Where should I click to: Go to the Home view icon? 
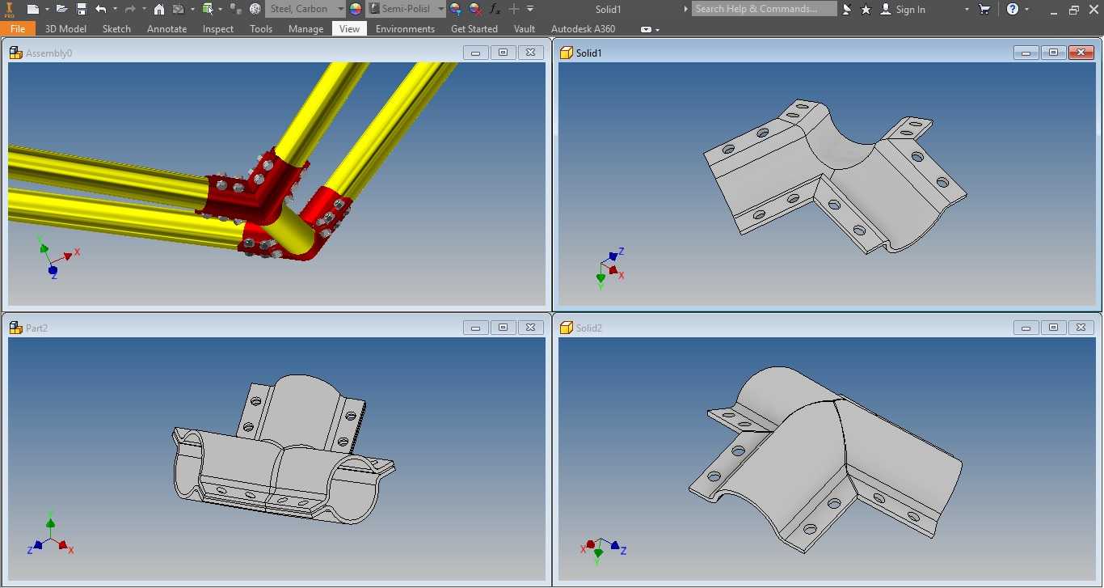click(x=159, y=9)
